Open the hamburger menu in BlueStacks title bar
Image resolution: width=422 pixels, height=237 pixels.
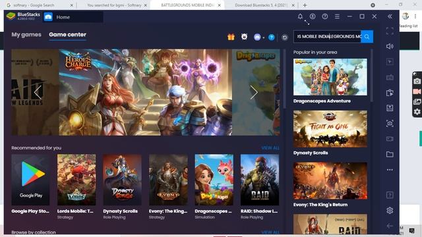tap(337, 16)
